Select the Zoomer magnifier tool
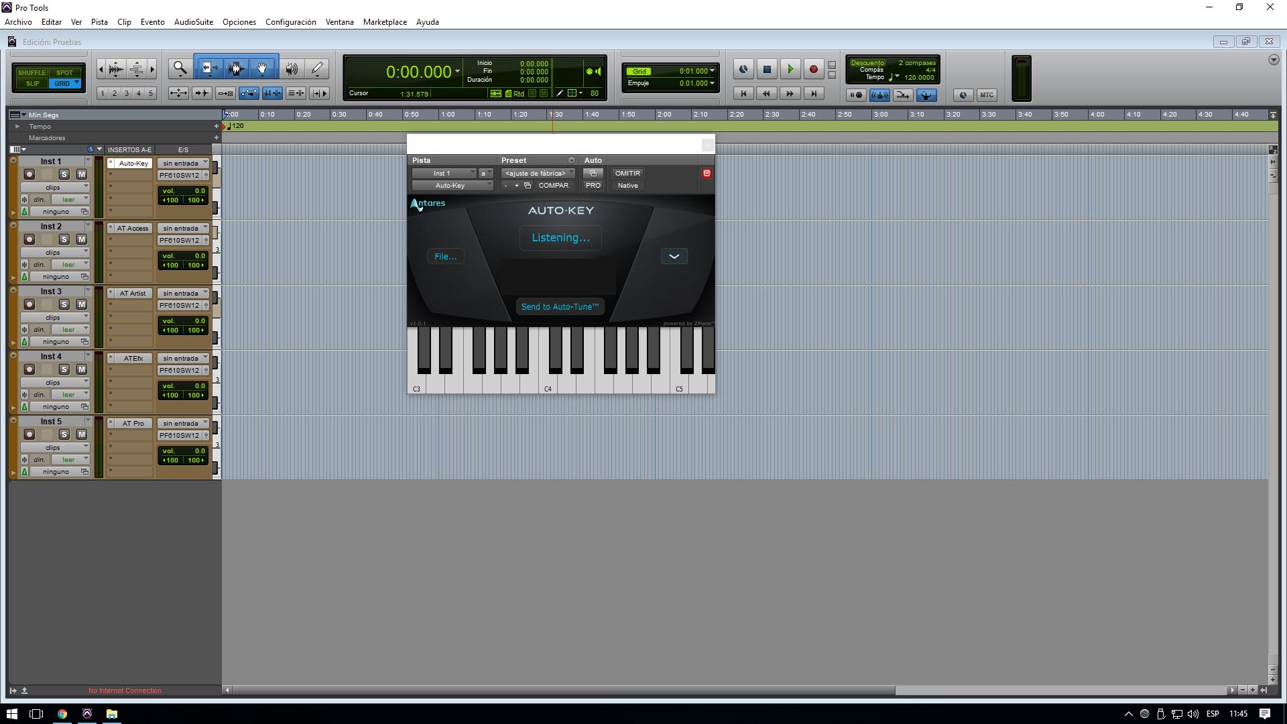The height and width of the screenshot is (724, 1287). click(x=179, y=68)
